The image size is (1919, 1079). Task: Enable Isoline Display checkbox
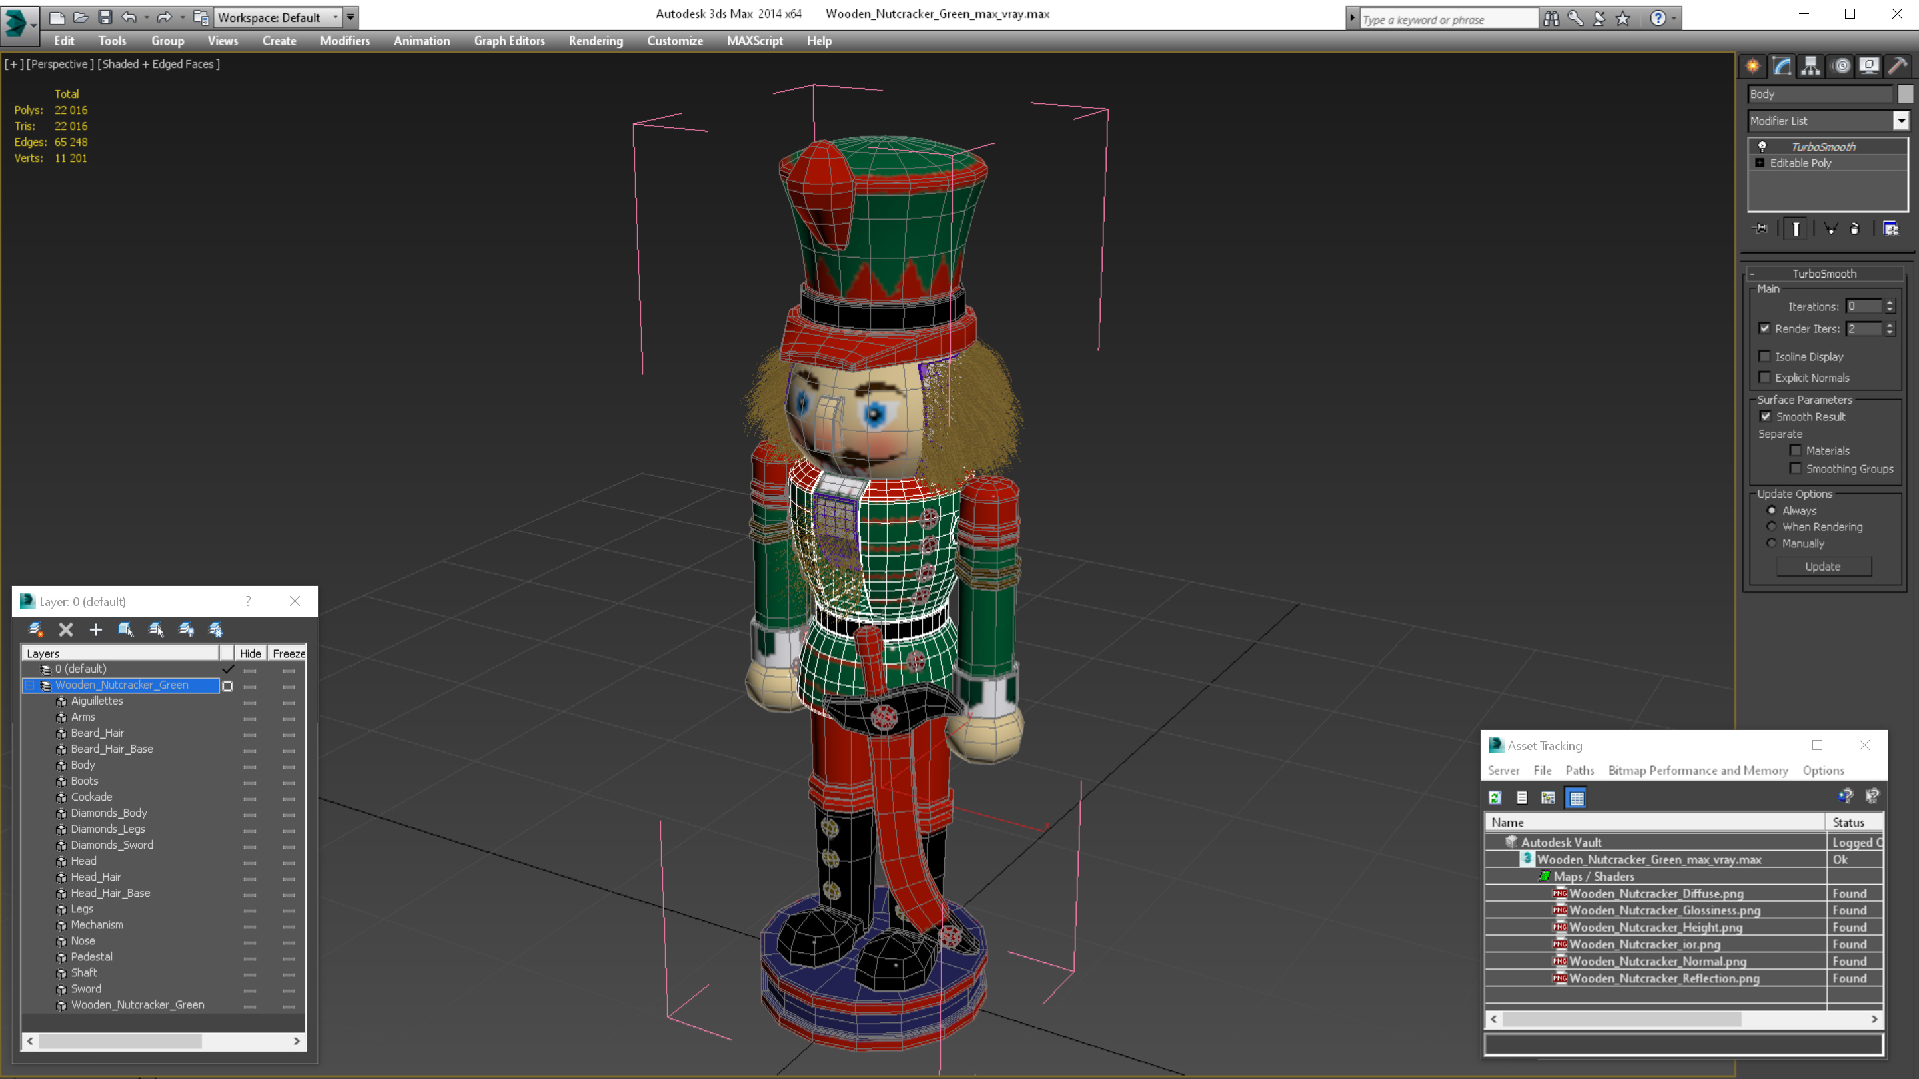click(1765, 356)
